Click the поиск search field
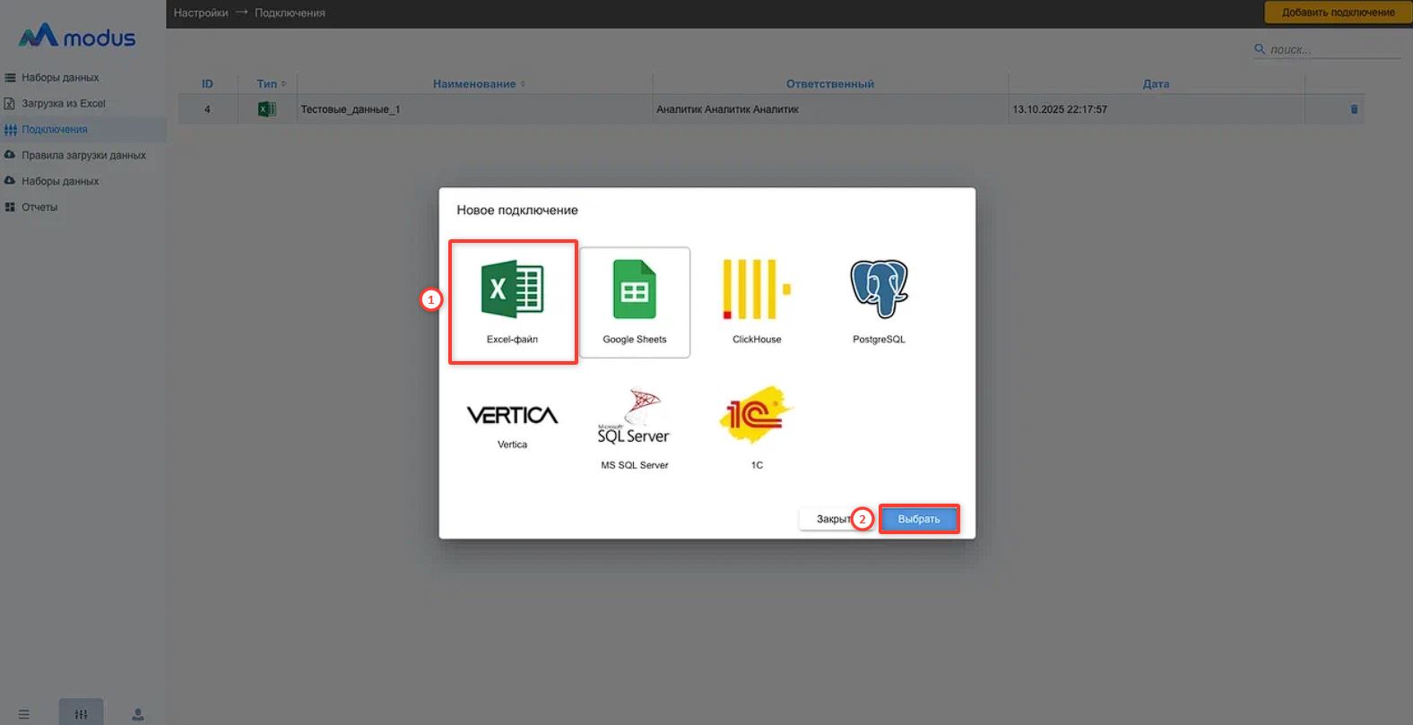The width and height of the screenshot is (1413, 725). click(1333, 50)
